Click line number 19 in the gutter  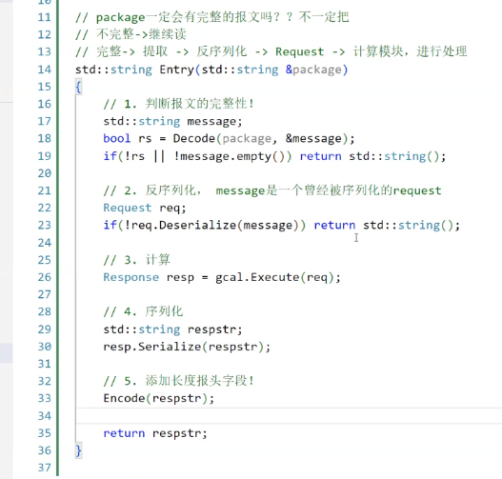click(x=44, y=156)
